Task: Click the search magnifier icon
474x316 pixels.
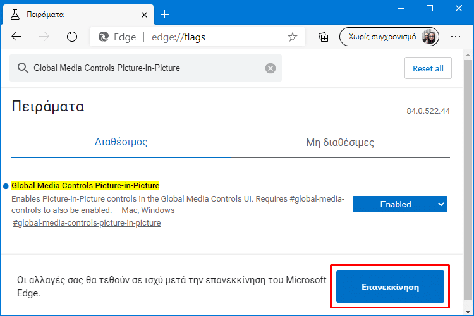Action: point(23,68)
